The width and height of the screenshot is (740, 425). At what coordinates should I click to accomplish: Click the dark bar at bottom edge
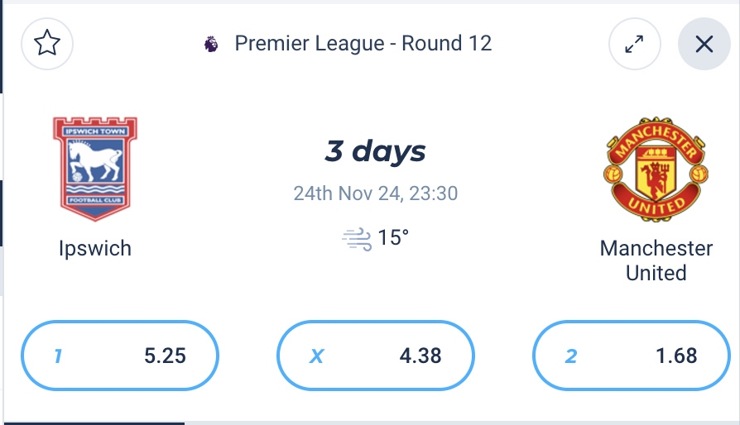pyautogui.click(x=94, y=423)
